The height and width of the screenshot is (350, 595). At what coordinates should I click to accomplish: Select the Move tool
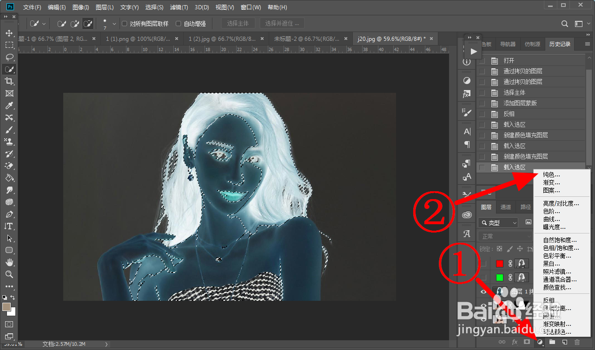click(9, 33)
